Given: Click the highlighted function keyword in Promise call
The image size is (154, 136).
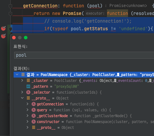Looking at the screenshot, I should point(117,14).
